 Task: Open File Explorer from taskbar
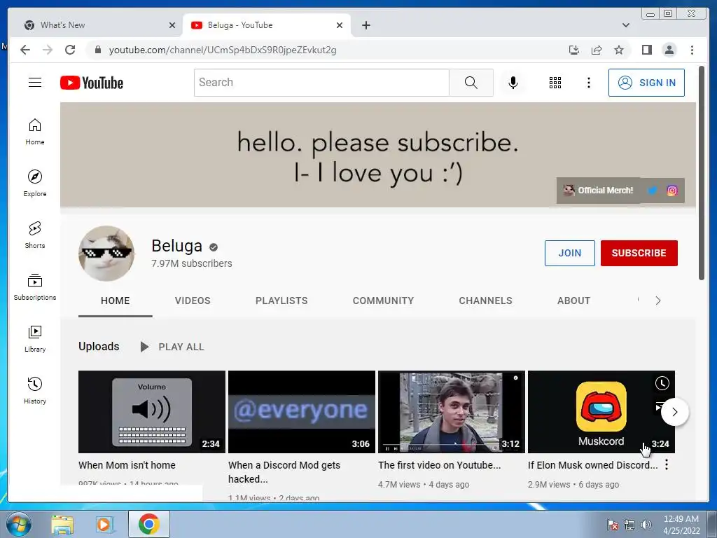coord(62,524)
